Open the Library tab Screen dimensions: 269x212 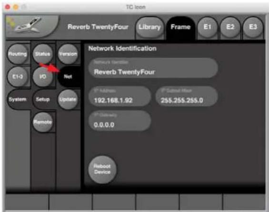[149, 27]
